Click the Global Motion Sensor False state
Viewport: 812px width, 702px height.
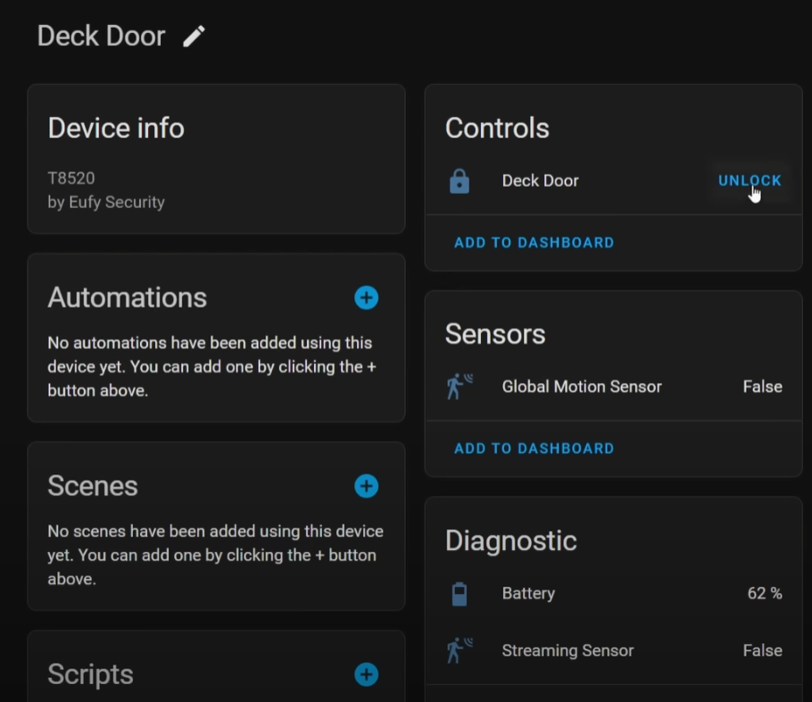[x=762, y=387]
